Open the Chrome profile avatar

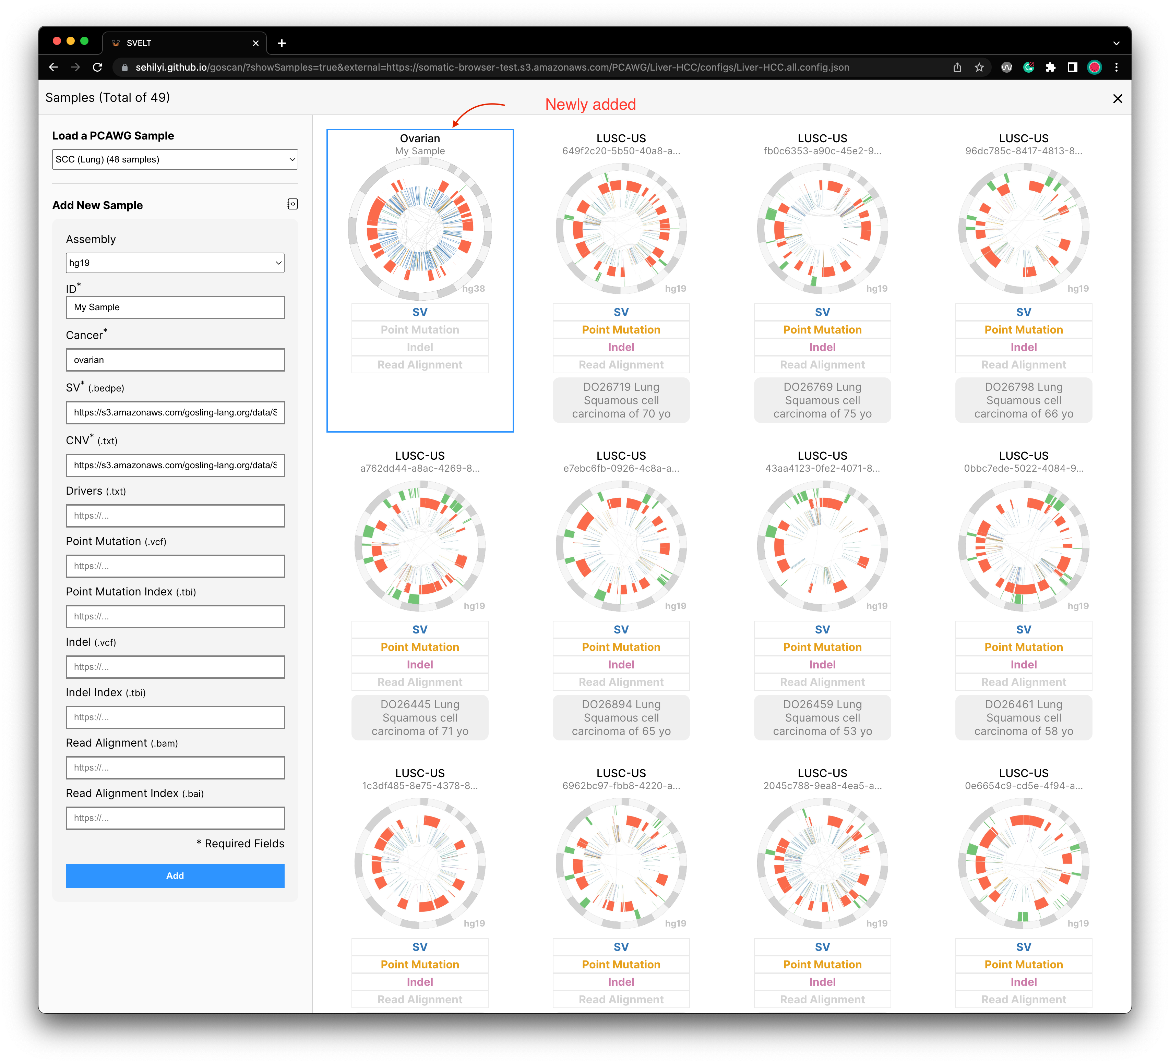pos(1095,67)
